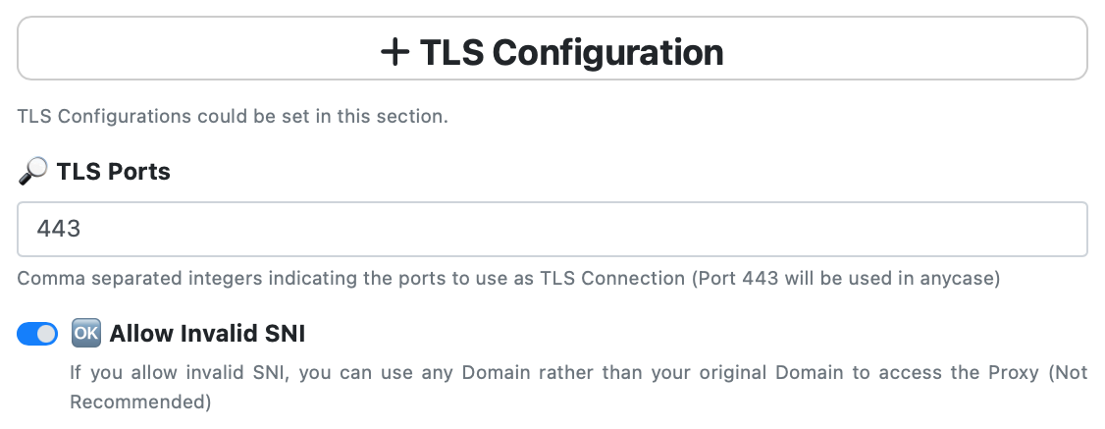Click the OK emoji icon beside Allow Invalid SNI

(x=86, y=333)
